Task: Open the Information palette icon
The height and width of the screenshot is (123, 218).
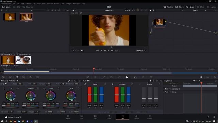Action: tap(215, 77)
